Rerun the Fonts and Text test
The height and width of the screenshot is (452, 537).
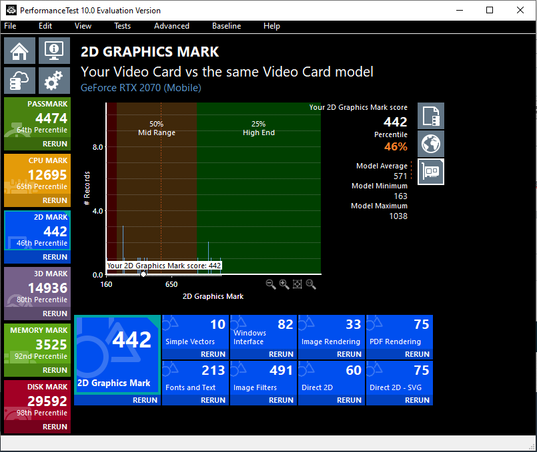click(213, 400)
